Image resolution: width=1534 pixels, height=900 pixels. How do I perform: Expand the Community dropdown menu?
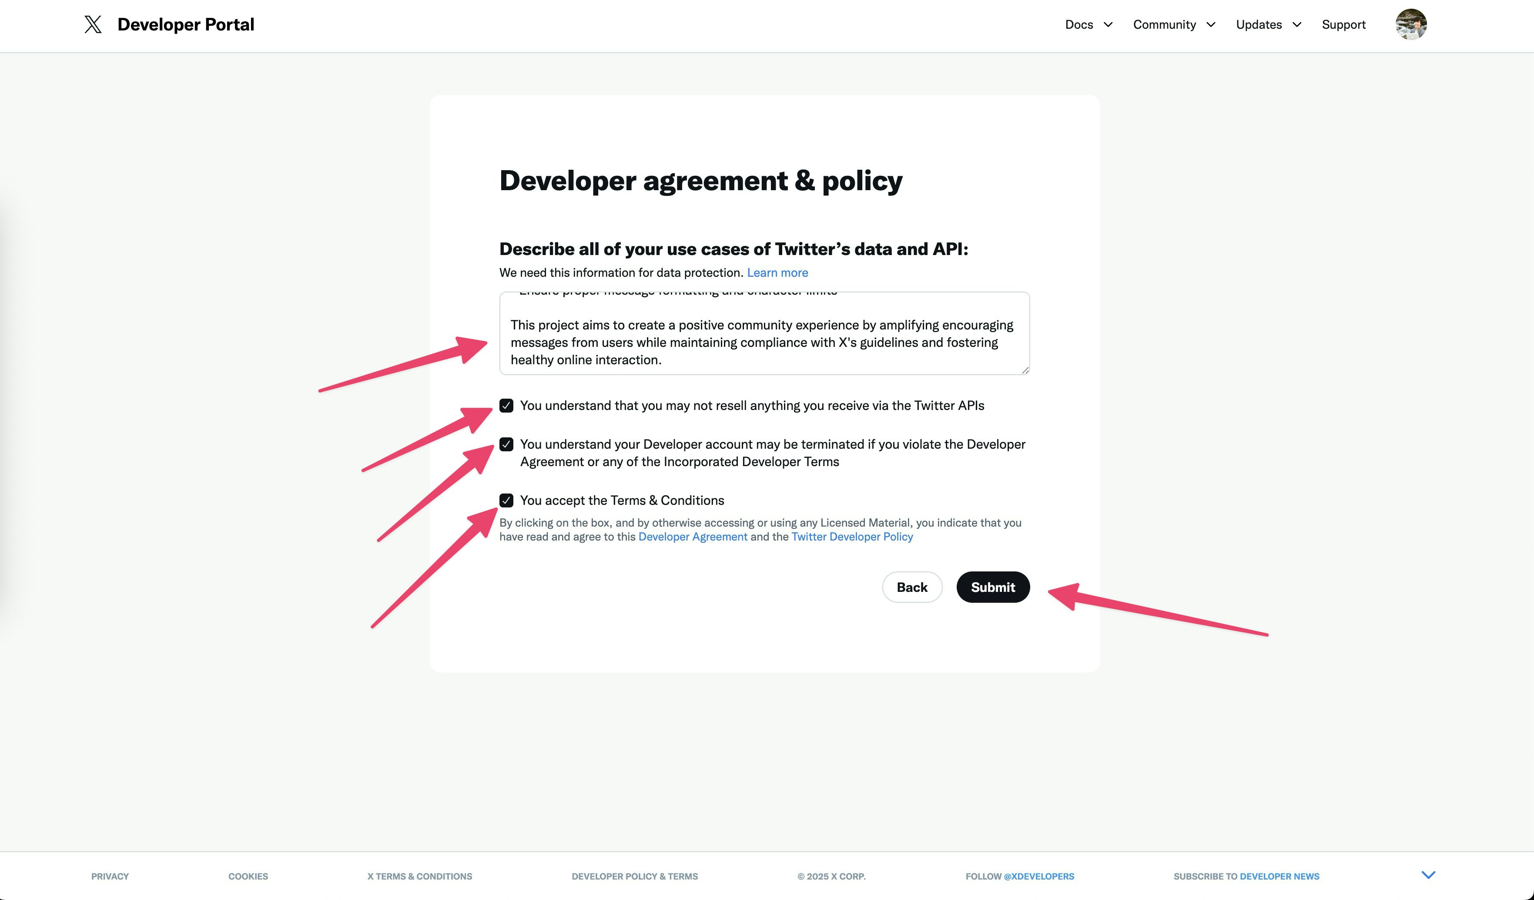(1174, 24)
